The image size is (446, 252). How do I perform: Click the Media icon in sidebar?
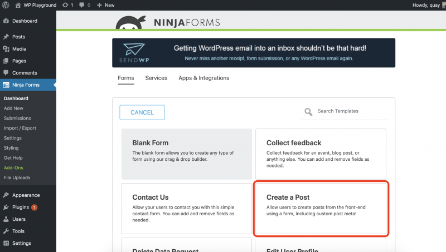click(6, 49)
